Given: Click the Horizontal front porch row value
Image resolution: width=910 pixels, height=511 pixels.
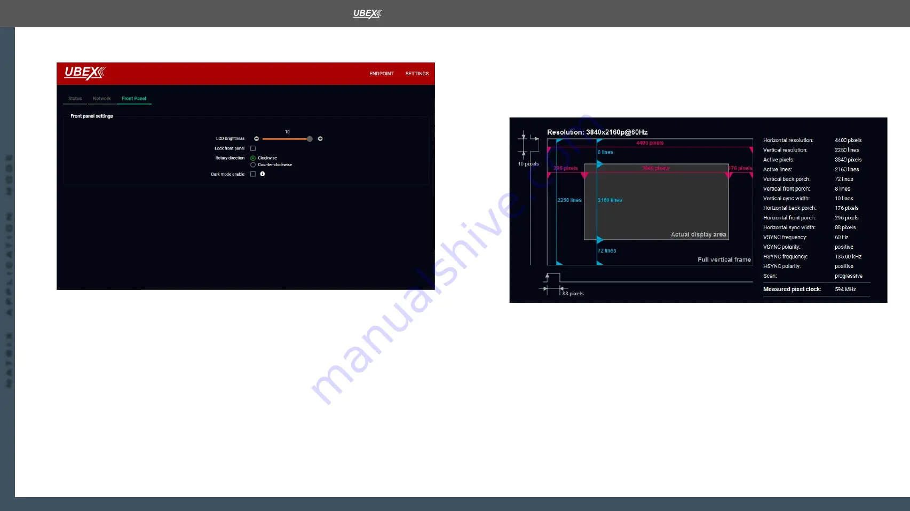Looking at the screenshot, I should pos(846,218).
